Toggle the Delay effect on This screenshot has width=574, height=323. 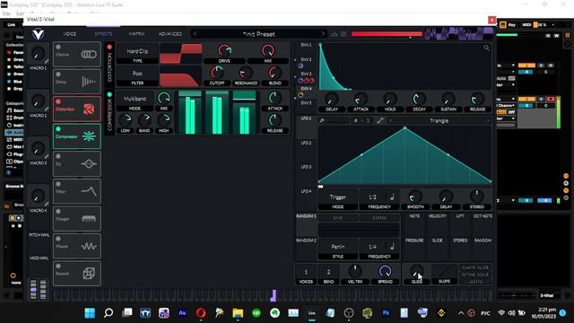58,74
